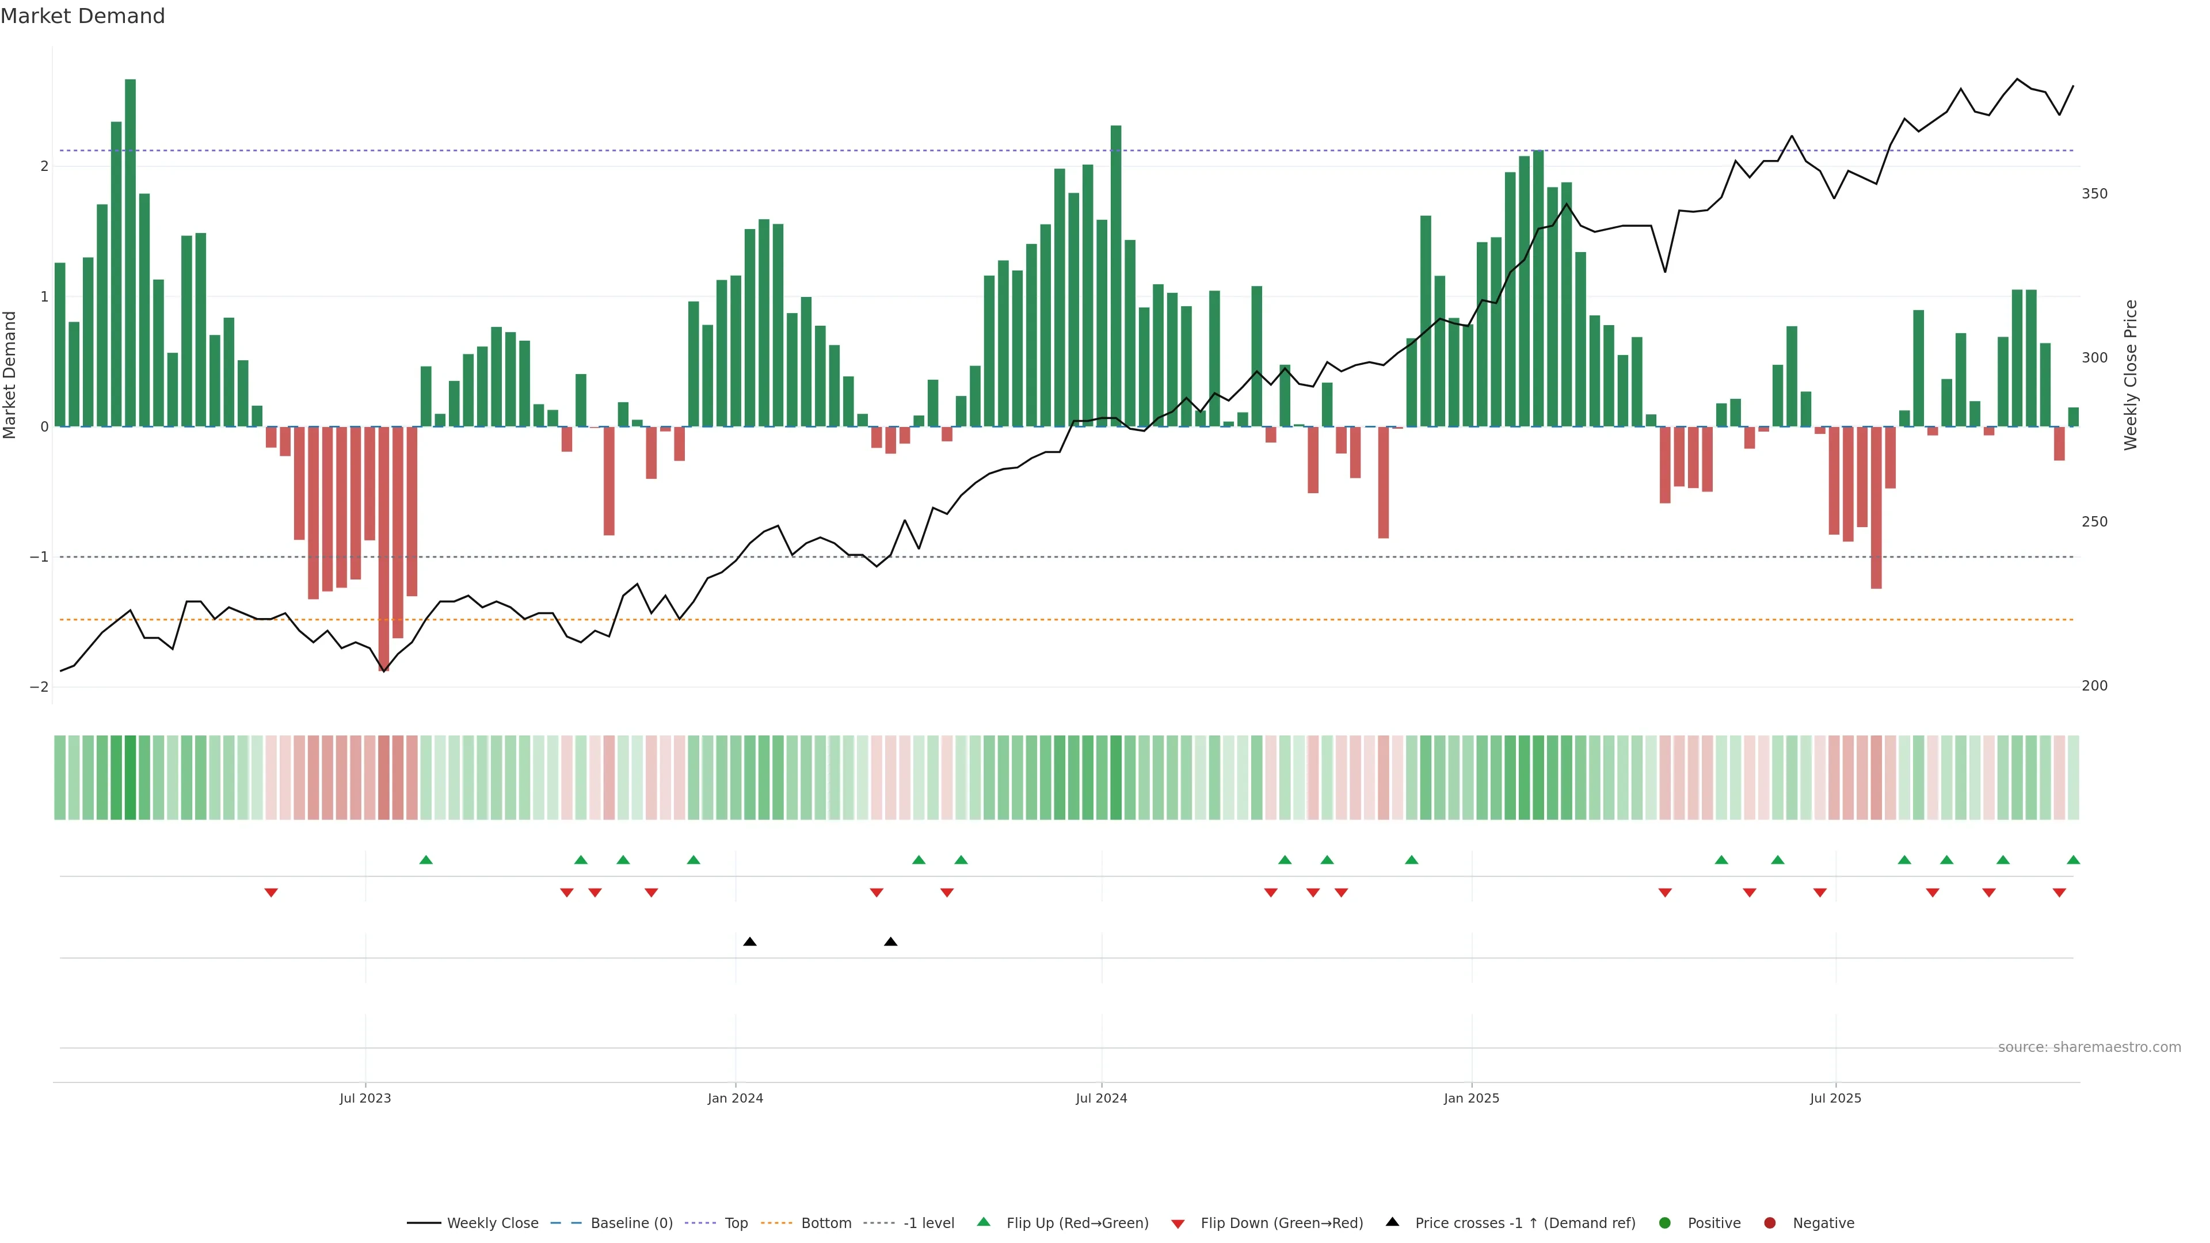2210x1243 pixels.
Task: Click first black triangle marker near Jan 2024
Action: pos(750,942)
